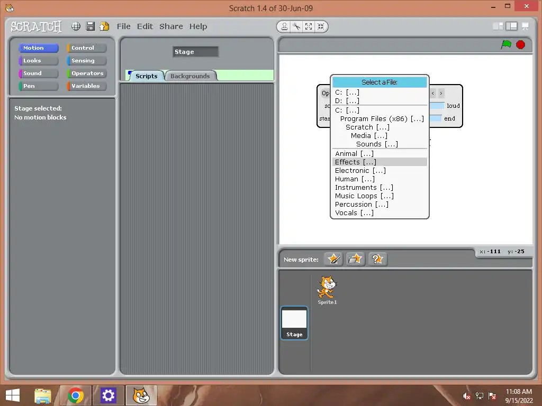Click the floppy disk save icon
Screen dimensions: 542x406
(x=90, y=26)
